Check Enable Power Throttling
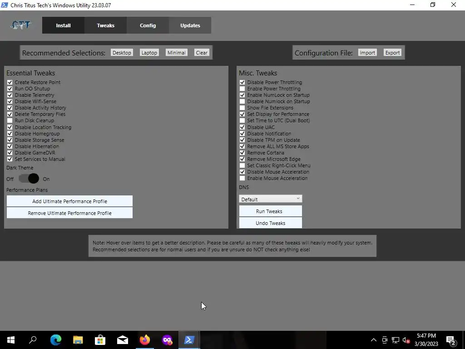The image size is (465, 349). pos(242,89)
